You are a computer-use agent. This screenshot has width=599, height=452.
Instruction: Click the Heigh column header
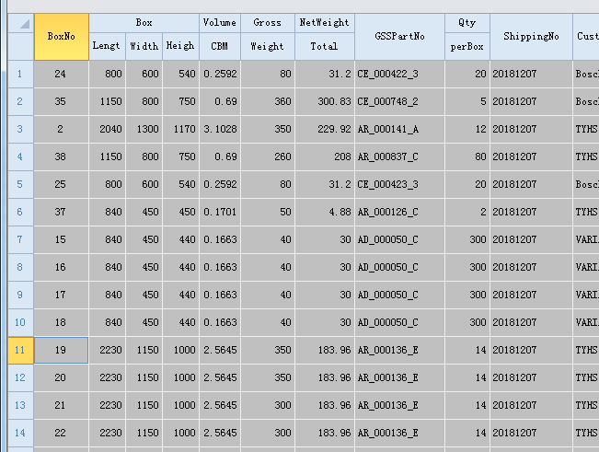coord(180,47)
